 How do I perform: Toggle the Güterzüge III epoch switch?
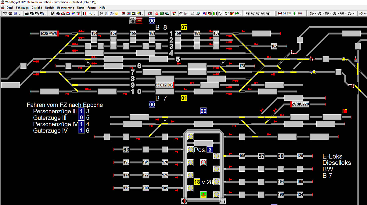(x=81, y=118)
